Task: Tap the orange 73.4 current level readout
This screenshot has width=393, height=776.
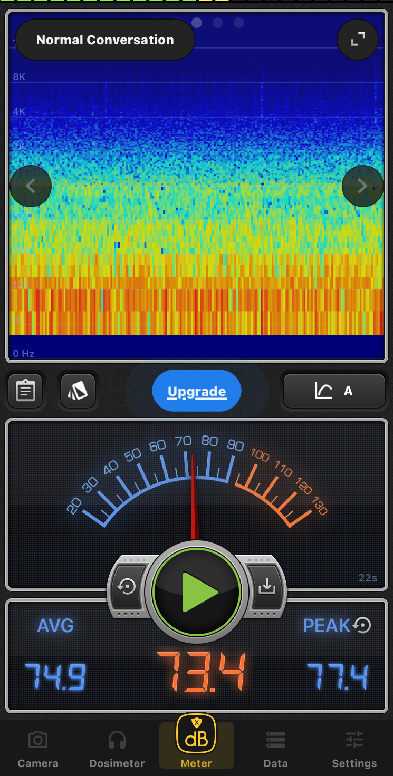Action: tap(201, 672)
